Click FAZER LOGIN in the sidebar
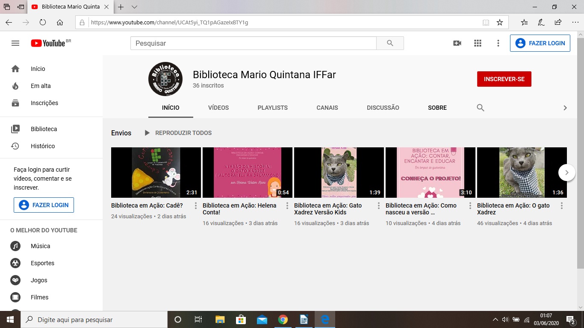The height and width of the screenshot is (328, 584). [x=44, y=205]
